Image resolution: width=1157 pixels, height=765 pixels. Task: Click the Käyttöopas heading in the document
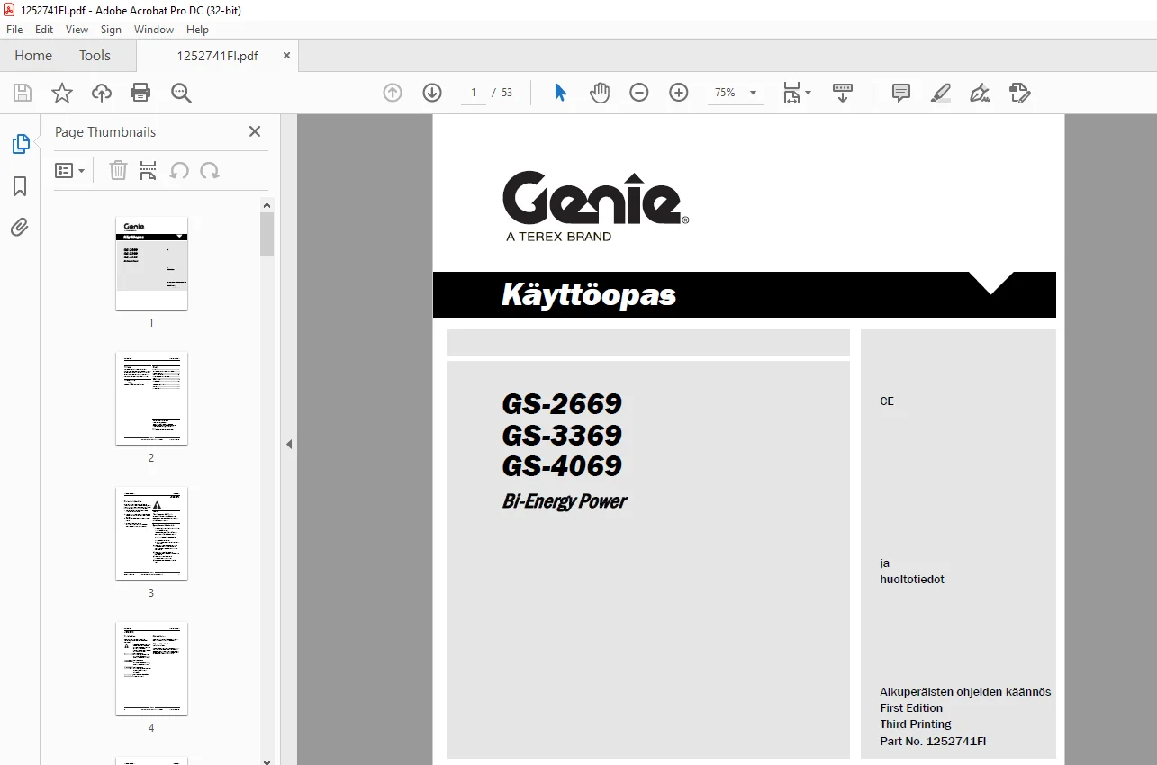tap(589, 295)
